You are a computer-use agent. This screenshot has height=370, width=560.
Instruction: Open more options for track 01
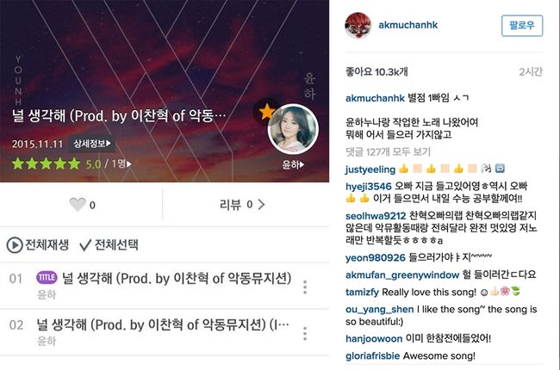(x=305, y=287)
